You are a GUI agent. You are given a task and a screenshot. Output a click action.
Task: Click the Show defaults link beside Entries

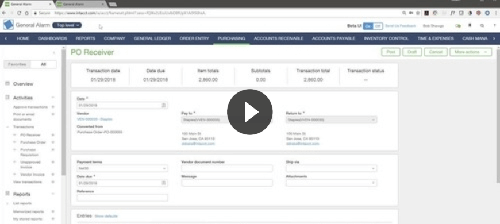tap(106, 216)
